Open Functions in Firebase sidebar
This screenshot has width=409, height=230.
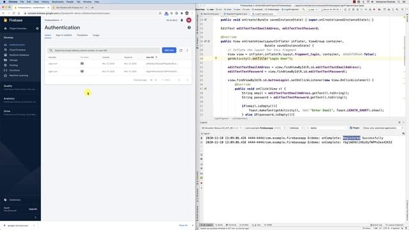pos(14,70)
